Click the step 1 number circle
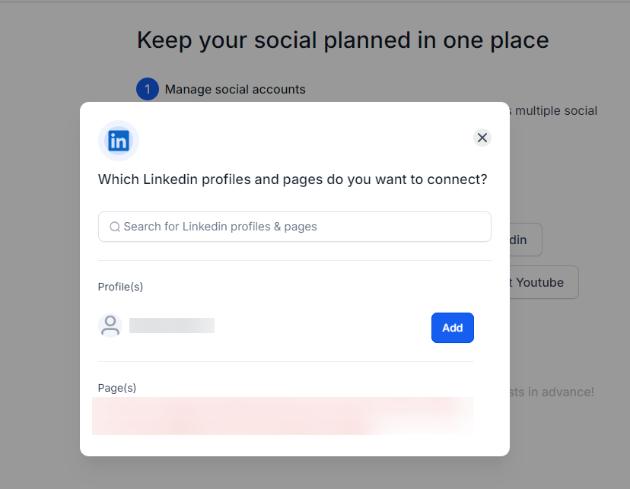 [147, 90]
